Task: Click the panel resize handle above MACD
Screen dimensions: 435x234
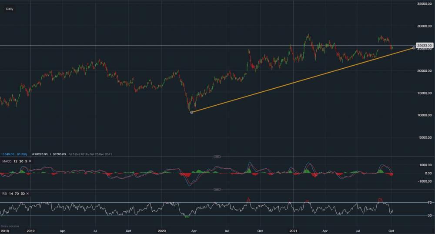Action: [x=217, y=157]
